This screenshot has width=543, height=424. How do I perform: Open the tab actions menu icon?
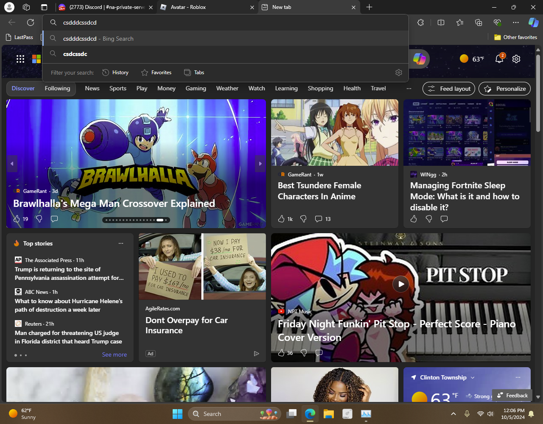tap(44, 7)
